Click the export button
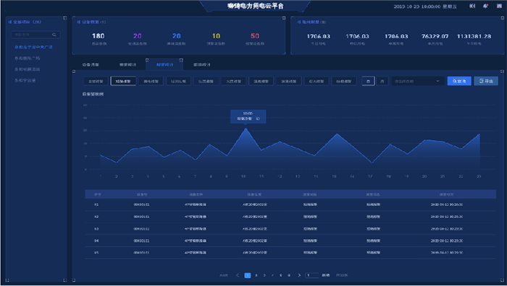 pyautogui.click(x=486, y=81)
